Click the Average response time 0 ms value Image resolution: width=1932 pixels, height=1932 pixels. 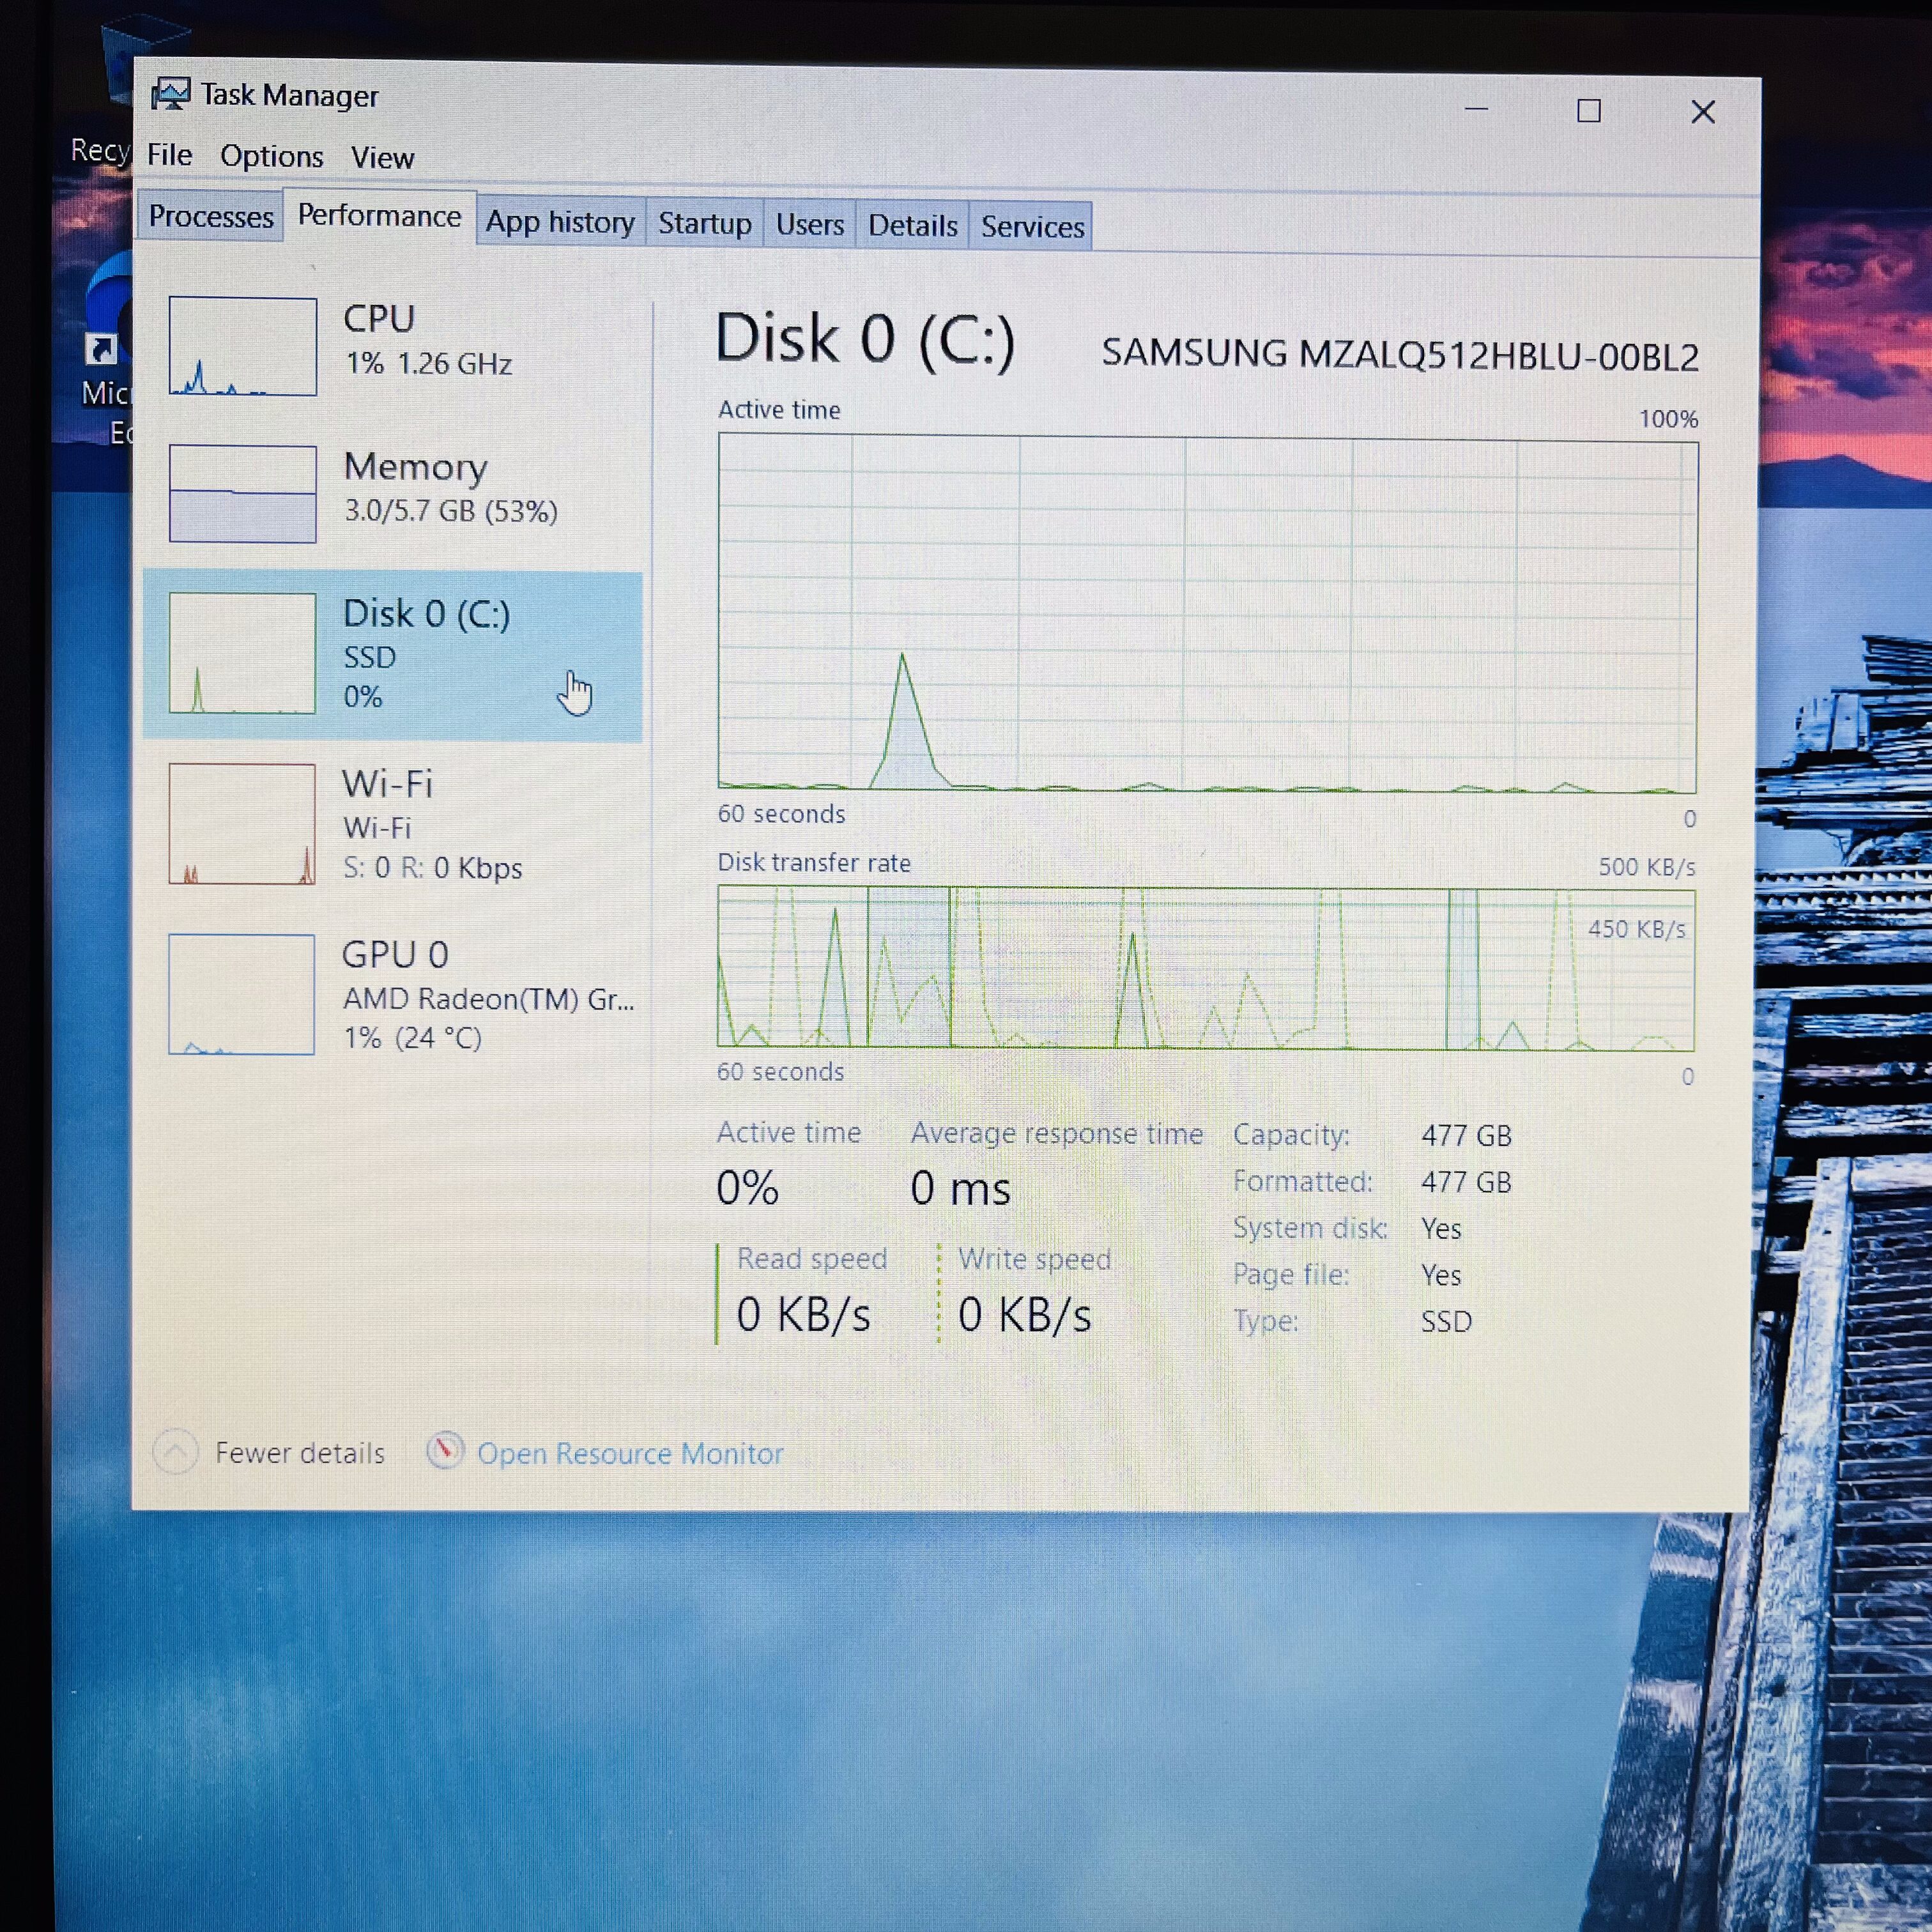pyautogui.click(x=960, y=1188)
